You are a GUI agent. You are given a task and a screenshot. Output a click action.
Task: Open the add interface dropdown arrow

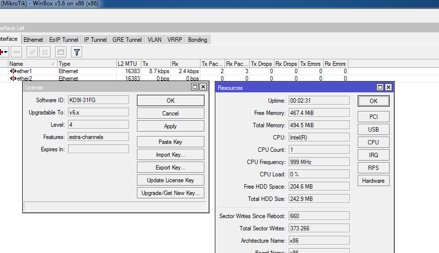coord(6,52)
